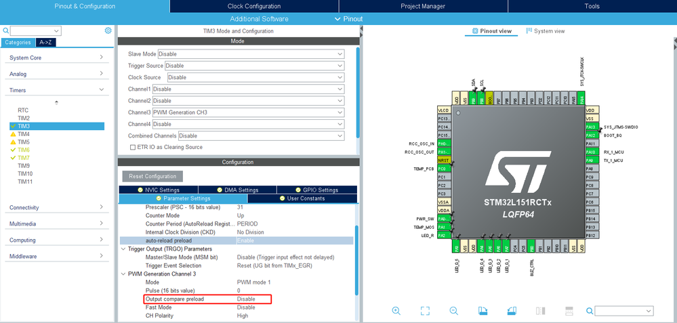Collapse the PWM Generation Channel 3 group
Viewport: 677px width, 323px height.
pyautogui.click(x=123, y=274)
